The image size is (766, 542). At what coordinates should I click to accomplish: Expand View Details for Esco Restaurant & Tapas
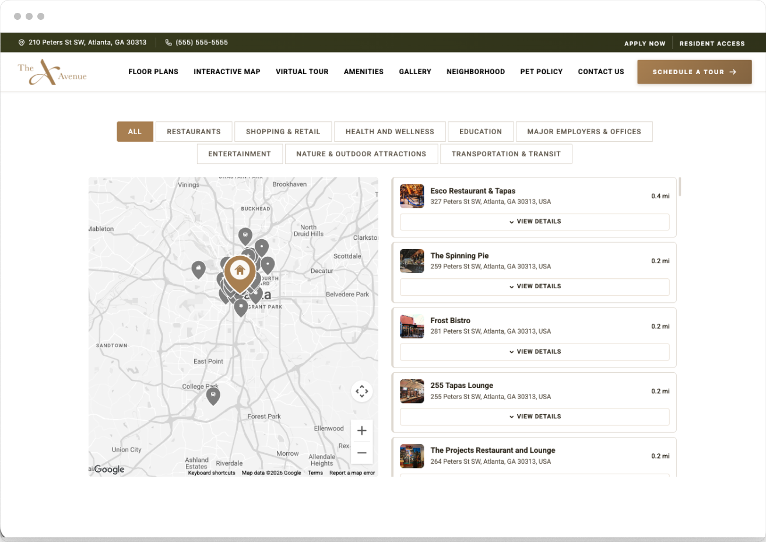tap(535, 222)
